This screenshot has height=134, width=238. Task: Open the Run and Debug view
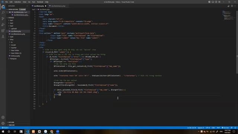pyautogui.click(x=3, y=25)
